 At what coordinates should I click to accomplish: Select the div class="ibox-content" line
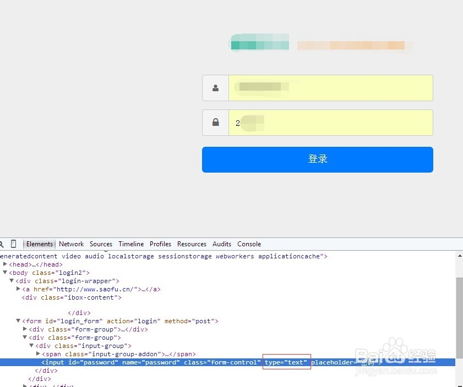coord(72,297)
